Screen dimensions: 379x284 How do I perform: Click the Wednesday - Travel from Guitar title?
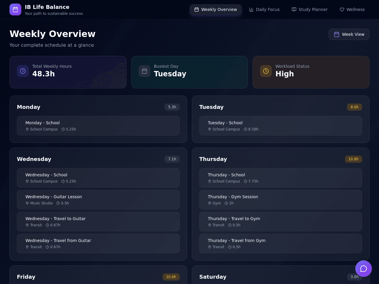tap(58, 241)
